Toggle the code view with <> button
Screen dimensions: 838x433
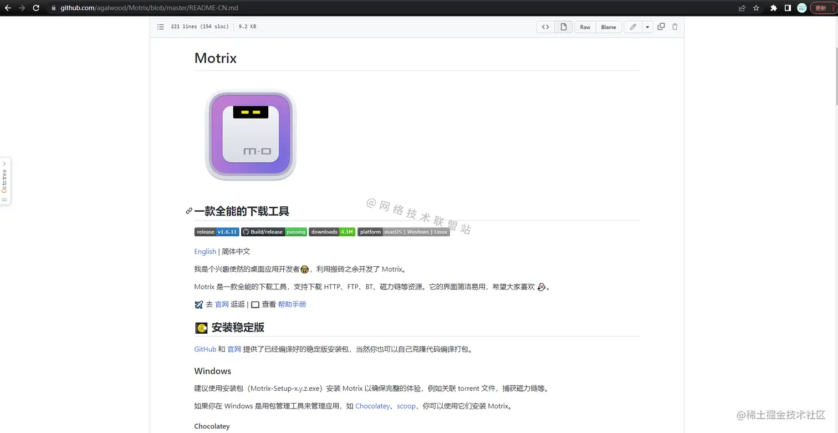(x=545, y=27)
